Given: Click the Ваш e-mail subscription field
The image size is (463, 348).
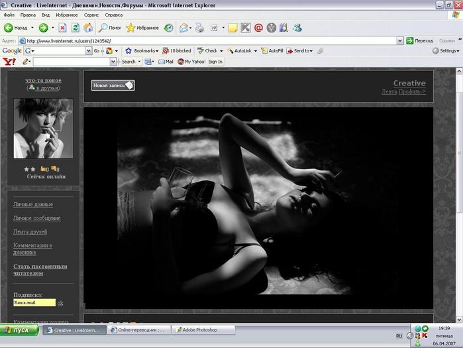Looking at the screenshot, I should (x=34, y=302).
